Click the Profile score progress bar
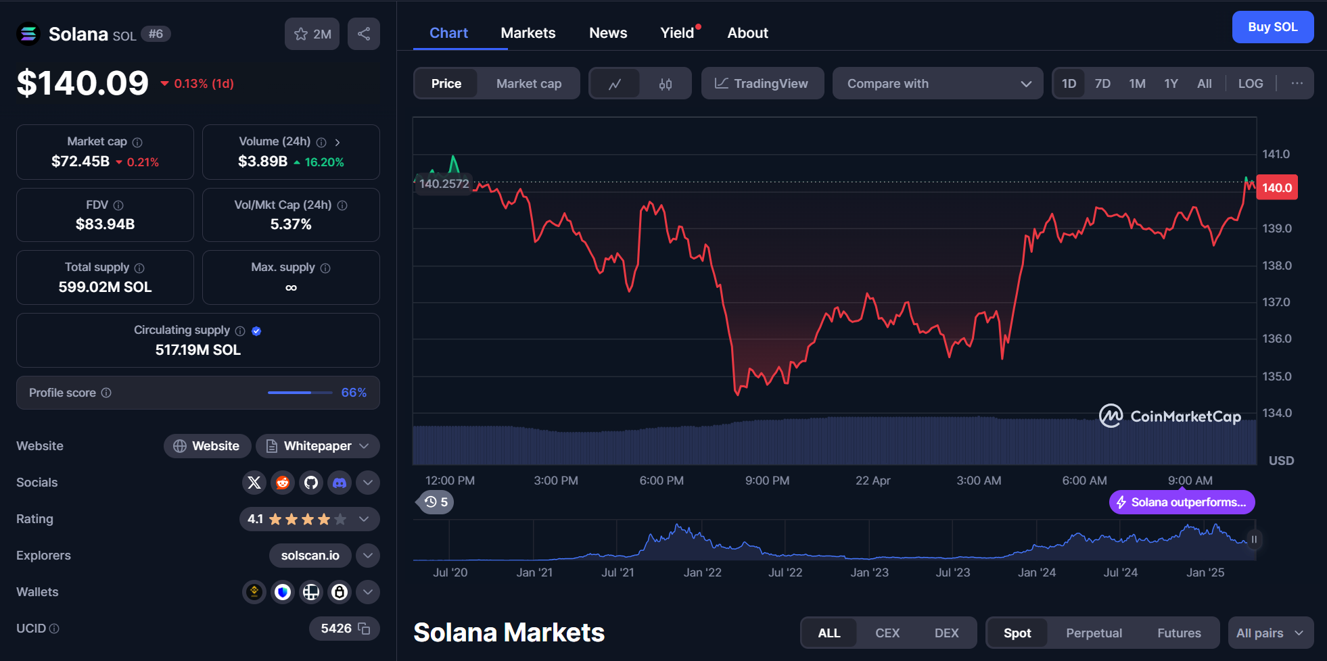The image size is (1327, 661). tap(300, 392)
